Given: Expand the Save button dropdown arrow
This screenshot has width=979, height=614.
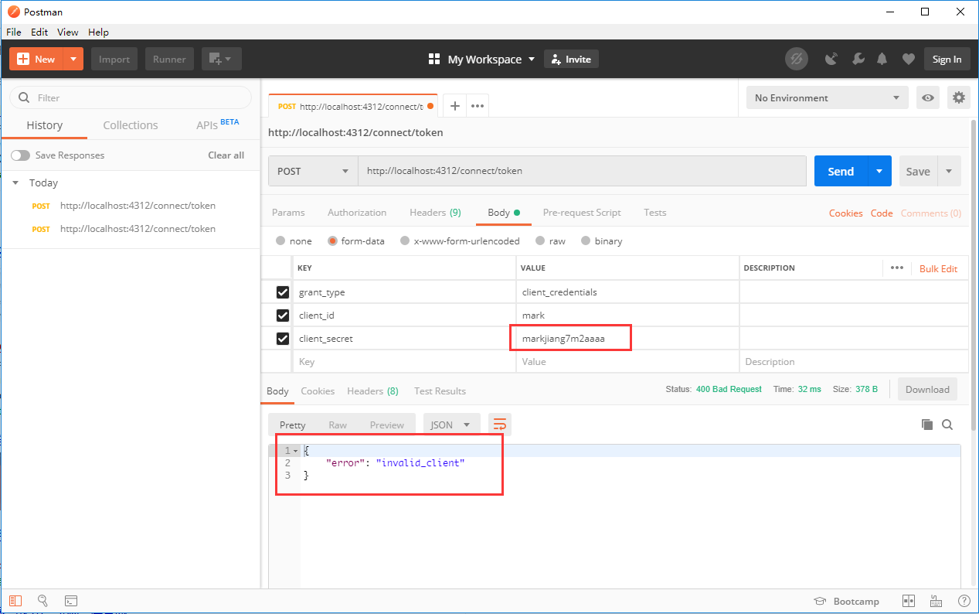Looking at the screenshot, I should tap(949, 171).
